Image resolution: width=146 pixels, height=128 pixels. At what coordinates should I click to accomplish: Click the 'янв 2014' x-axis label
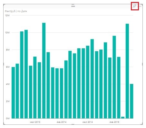[61, 122]
